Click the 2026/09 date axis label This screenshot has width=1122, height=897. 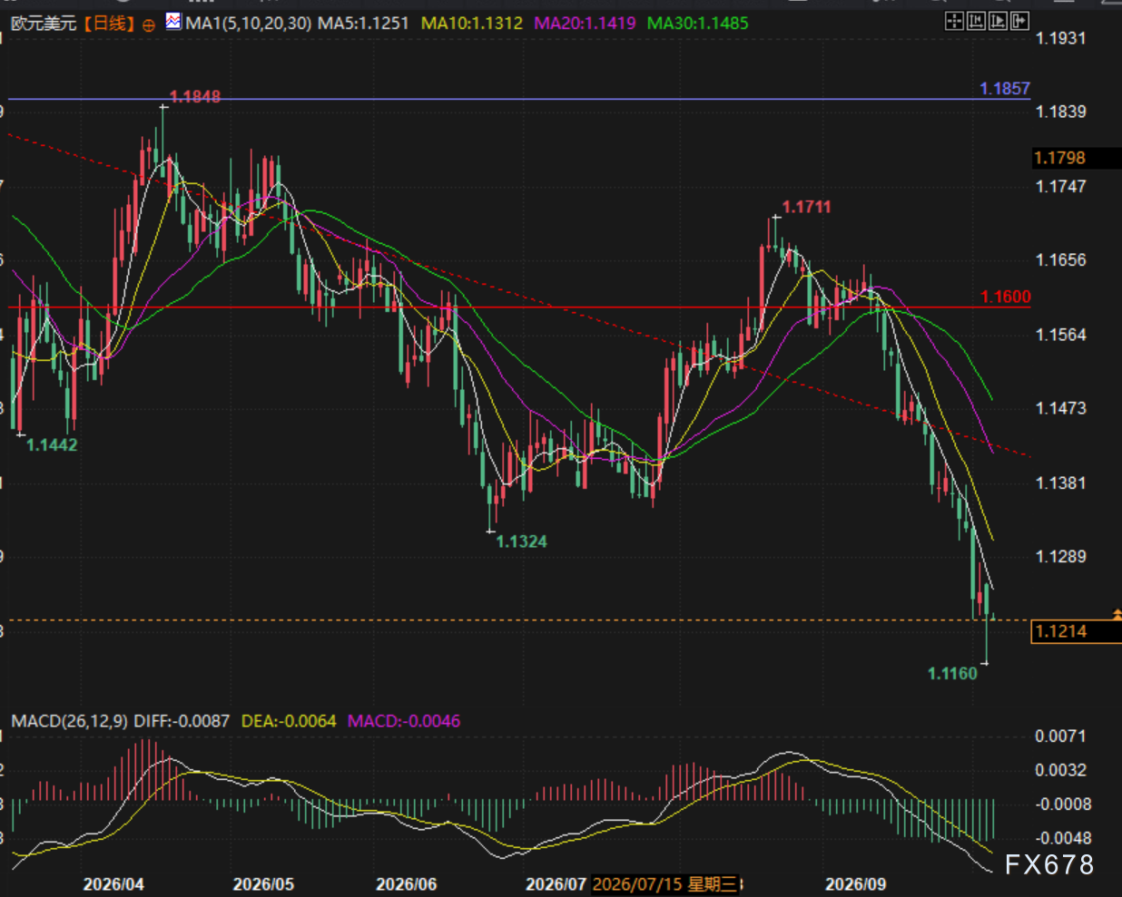pos(856,883)
